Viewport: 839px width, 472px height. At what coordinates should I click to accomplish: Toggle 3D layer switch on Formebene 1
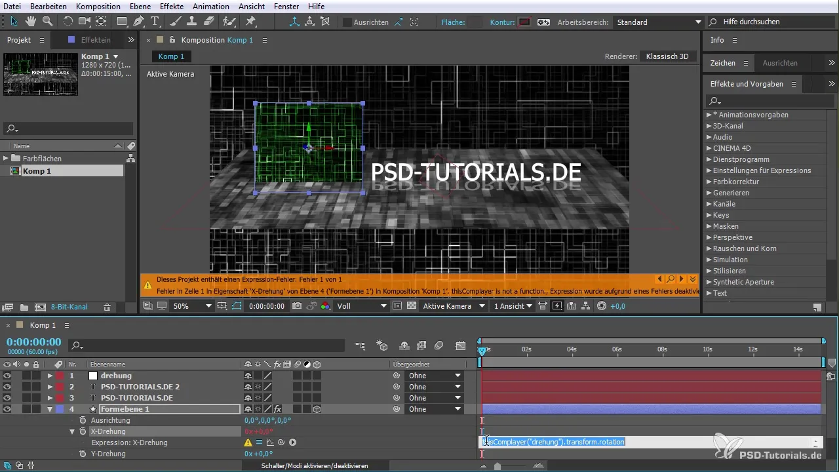click(x=317, y=409)
